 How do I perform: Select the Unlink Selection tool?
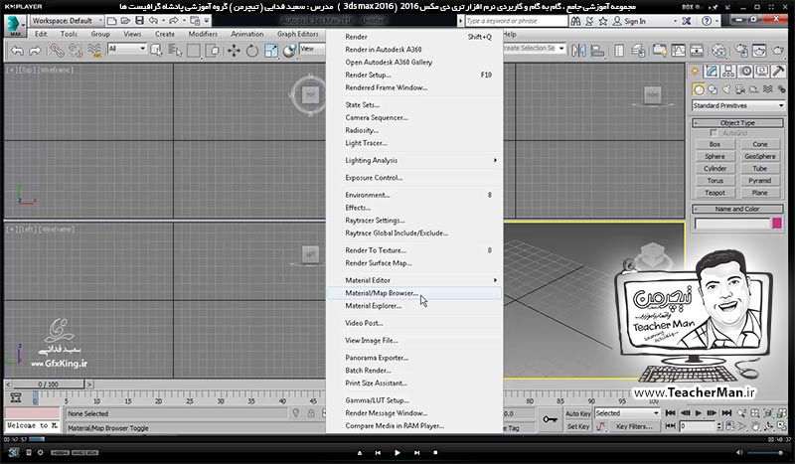pyautogui.click(x=76, y=51)
